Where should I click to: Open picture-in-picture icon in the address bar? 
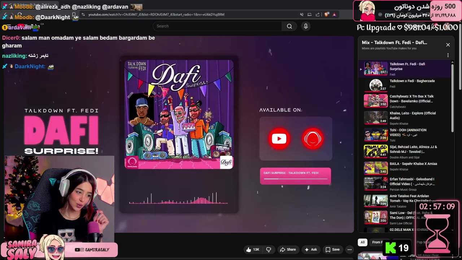coord(309,14)
